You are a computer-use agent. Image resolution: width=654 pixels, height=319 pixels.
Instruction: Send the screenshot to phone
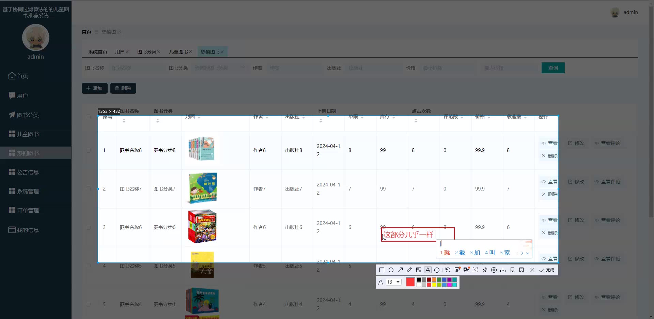[512, 270]
